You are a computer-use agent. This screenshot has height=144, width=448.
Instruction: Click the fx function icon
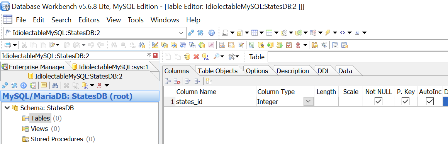click(x=357, y=33)
